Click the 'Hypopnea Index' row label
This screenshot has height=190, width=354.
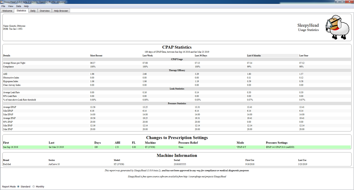11,82
